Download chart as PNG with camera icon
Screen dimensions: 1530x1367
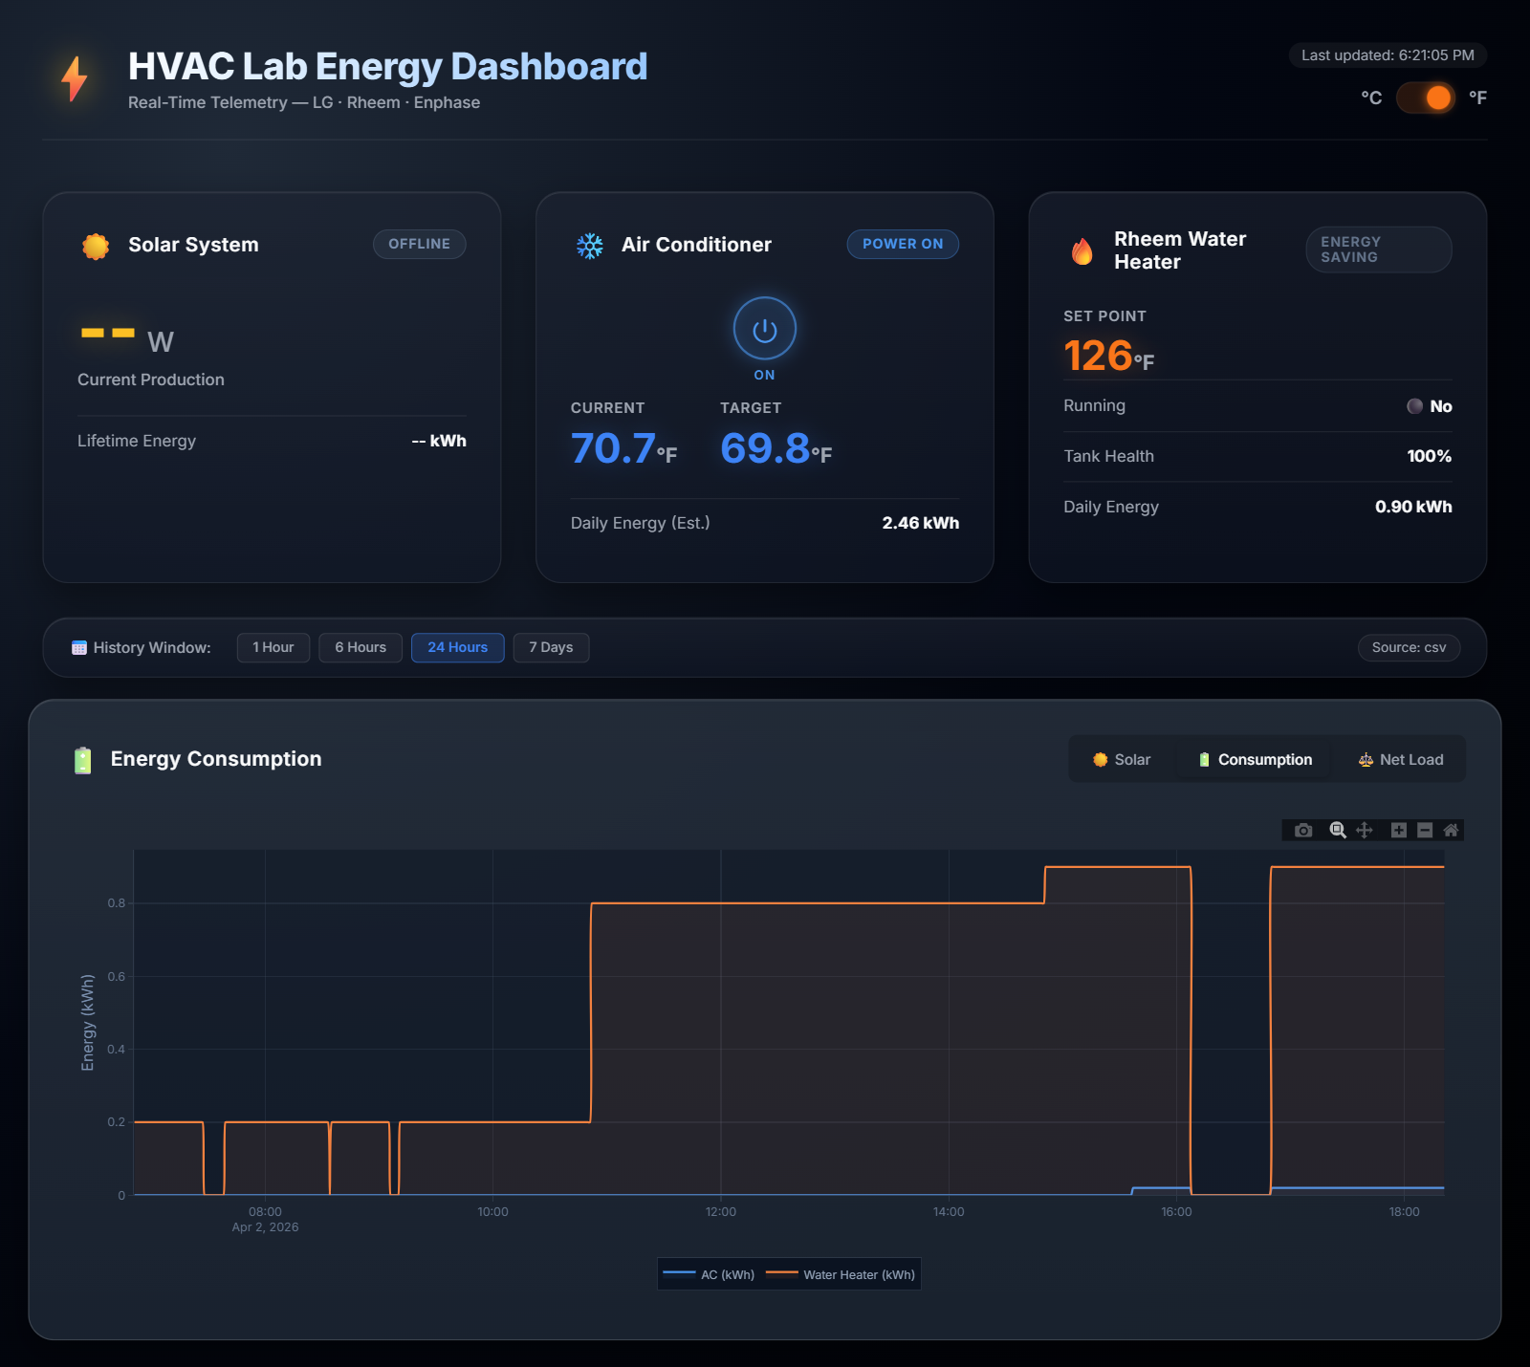pos(1302,830)
